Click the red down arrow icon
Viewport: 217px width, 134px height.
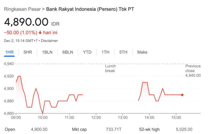click(40, 33)
